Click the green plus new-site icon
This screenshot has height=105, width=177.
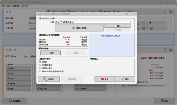151,23
